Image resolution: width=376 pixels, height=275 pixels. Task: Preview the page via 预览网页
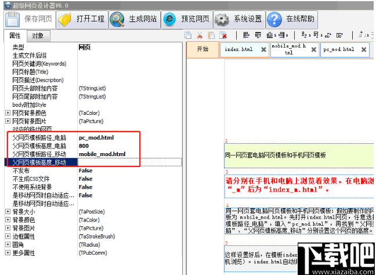[x=187, y=19]
